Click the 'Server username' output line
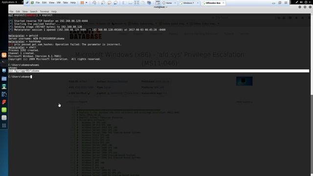313x176 pixels. [x=36, y=39]
